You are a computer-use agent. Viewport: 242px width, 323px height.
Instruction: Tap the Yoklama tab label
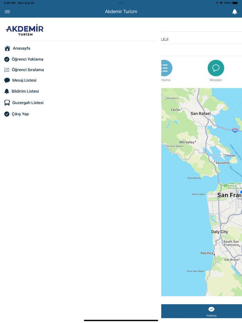tap(211, 316)
